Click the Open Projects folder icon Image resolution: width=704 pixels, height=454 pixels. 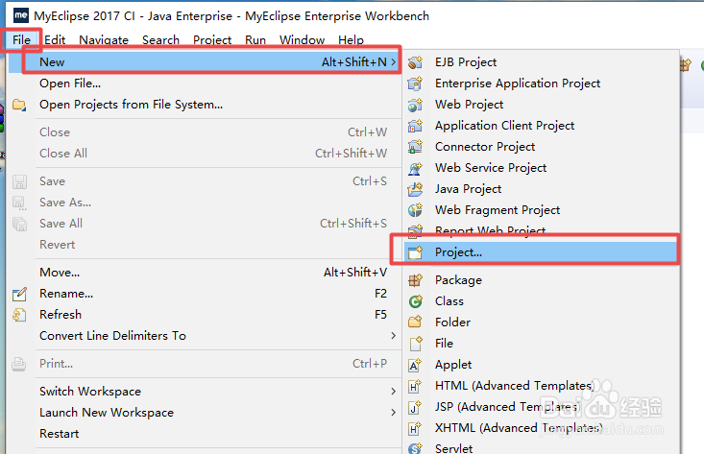tap(19, 105)
